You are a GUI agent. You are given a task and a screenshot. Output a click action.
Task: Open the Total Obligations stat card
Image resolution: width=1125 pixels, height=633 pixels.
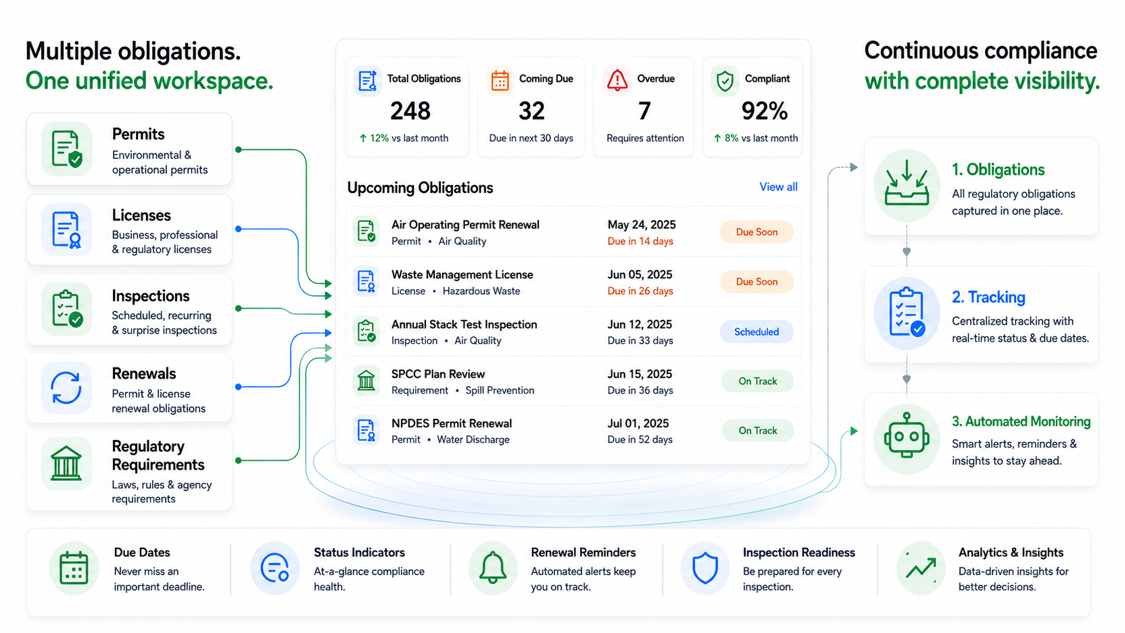tap(407, 108)
